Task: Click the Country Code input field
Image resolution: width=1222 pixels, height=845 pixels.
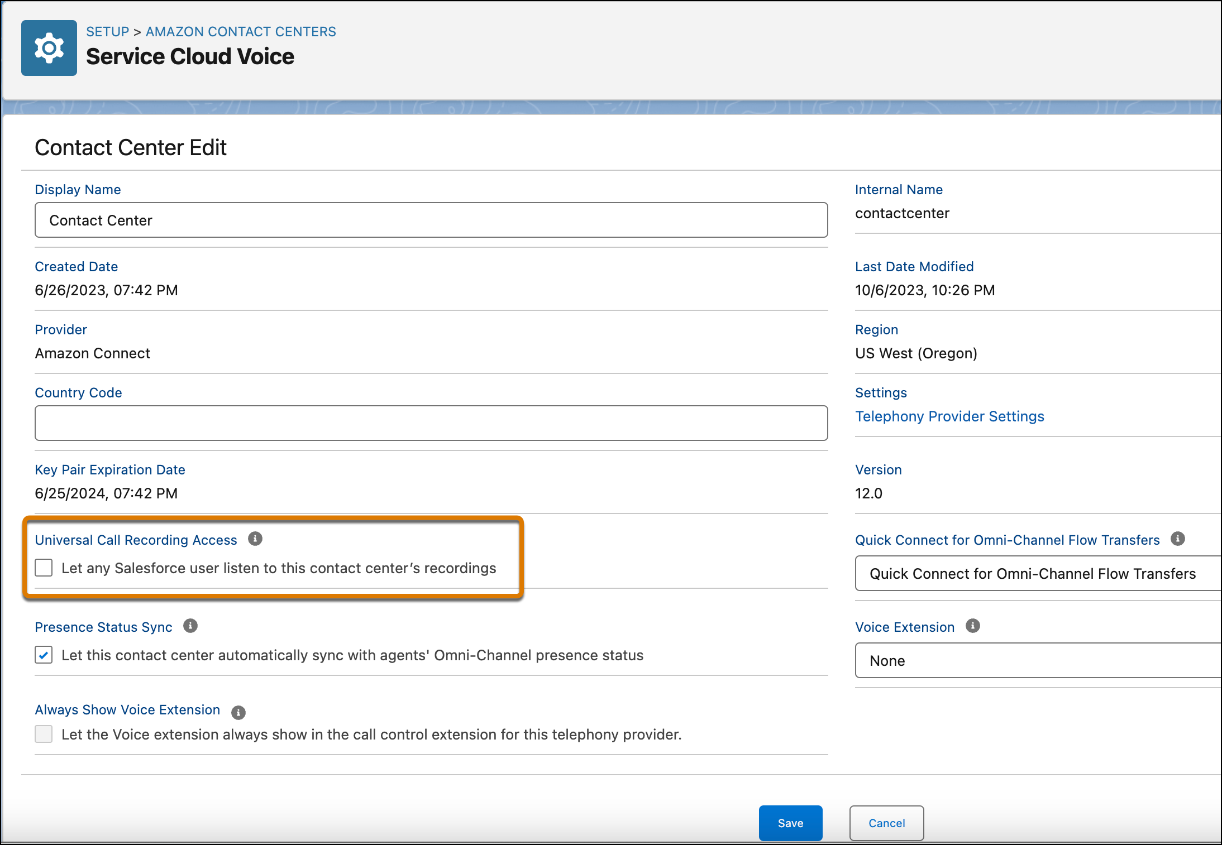Action: click(x=431, y=423)
